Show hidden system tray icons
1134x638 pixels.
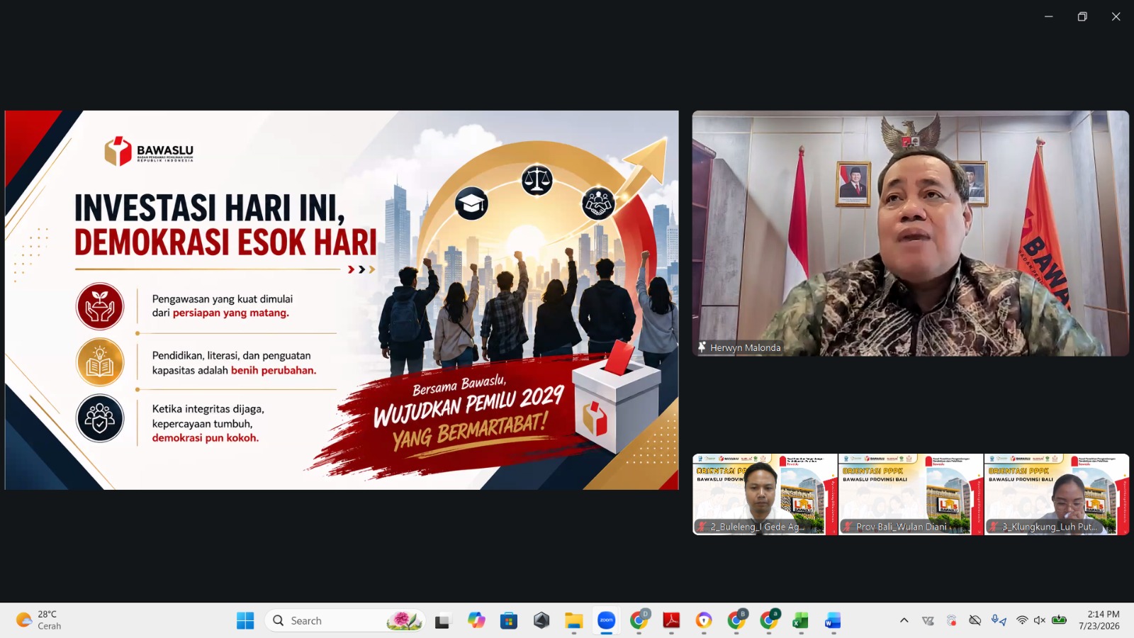pos(904,620)
